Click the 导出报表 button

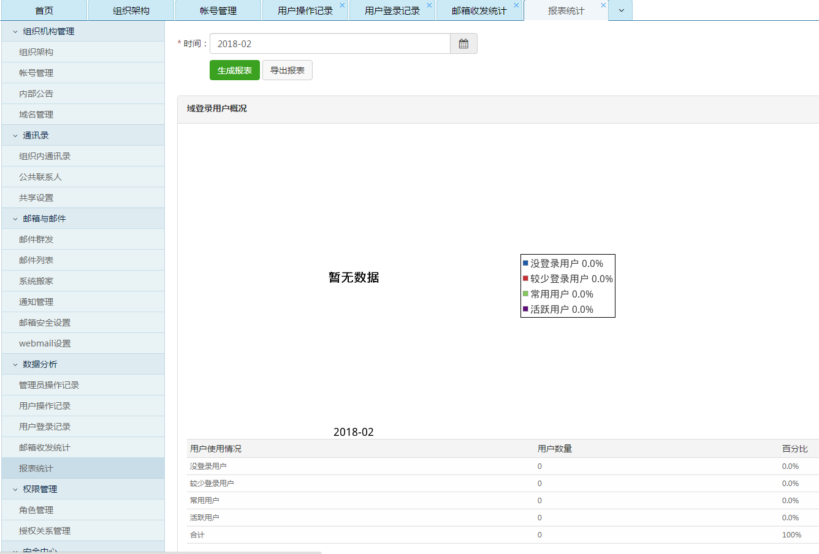(x=288, y=70)
